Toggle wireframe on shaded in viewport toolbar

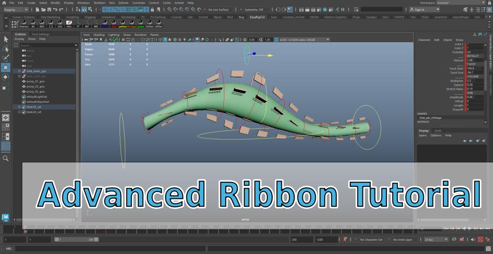click(x=175, y=40)
